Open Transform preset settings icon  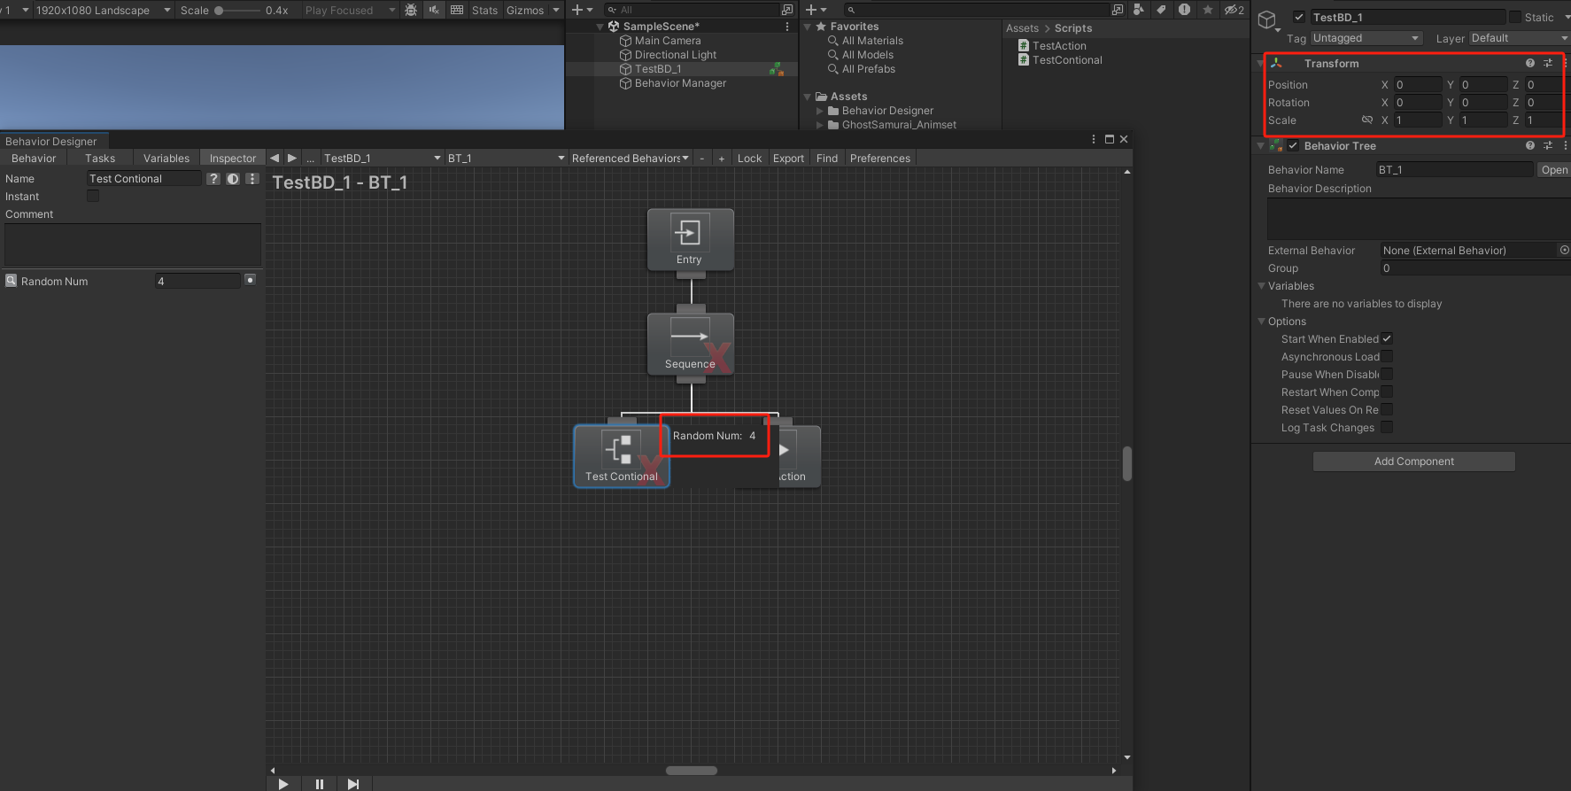1548,63
